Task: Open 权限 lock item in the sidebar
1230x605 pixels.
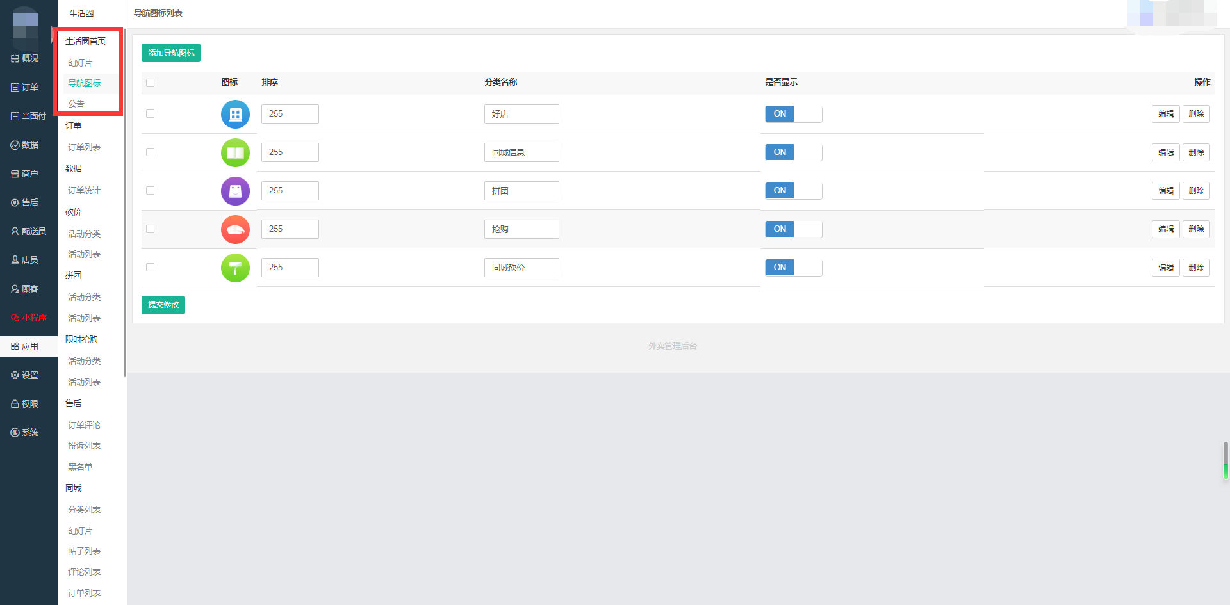Action: coord(25,404)
